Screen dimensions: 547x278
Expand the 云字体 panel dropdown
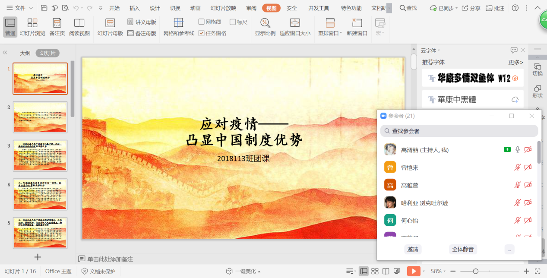coord(439,51)
